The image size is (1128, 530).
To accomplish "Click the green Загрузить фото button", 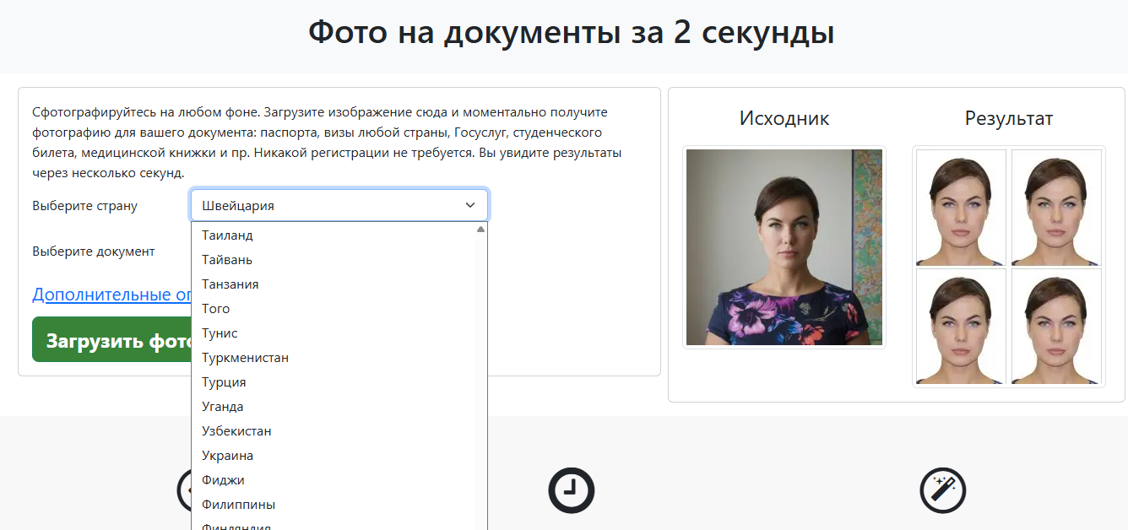I will coord(112,340).
